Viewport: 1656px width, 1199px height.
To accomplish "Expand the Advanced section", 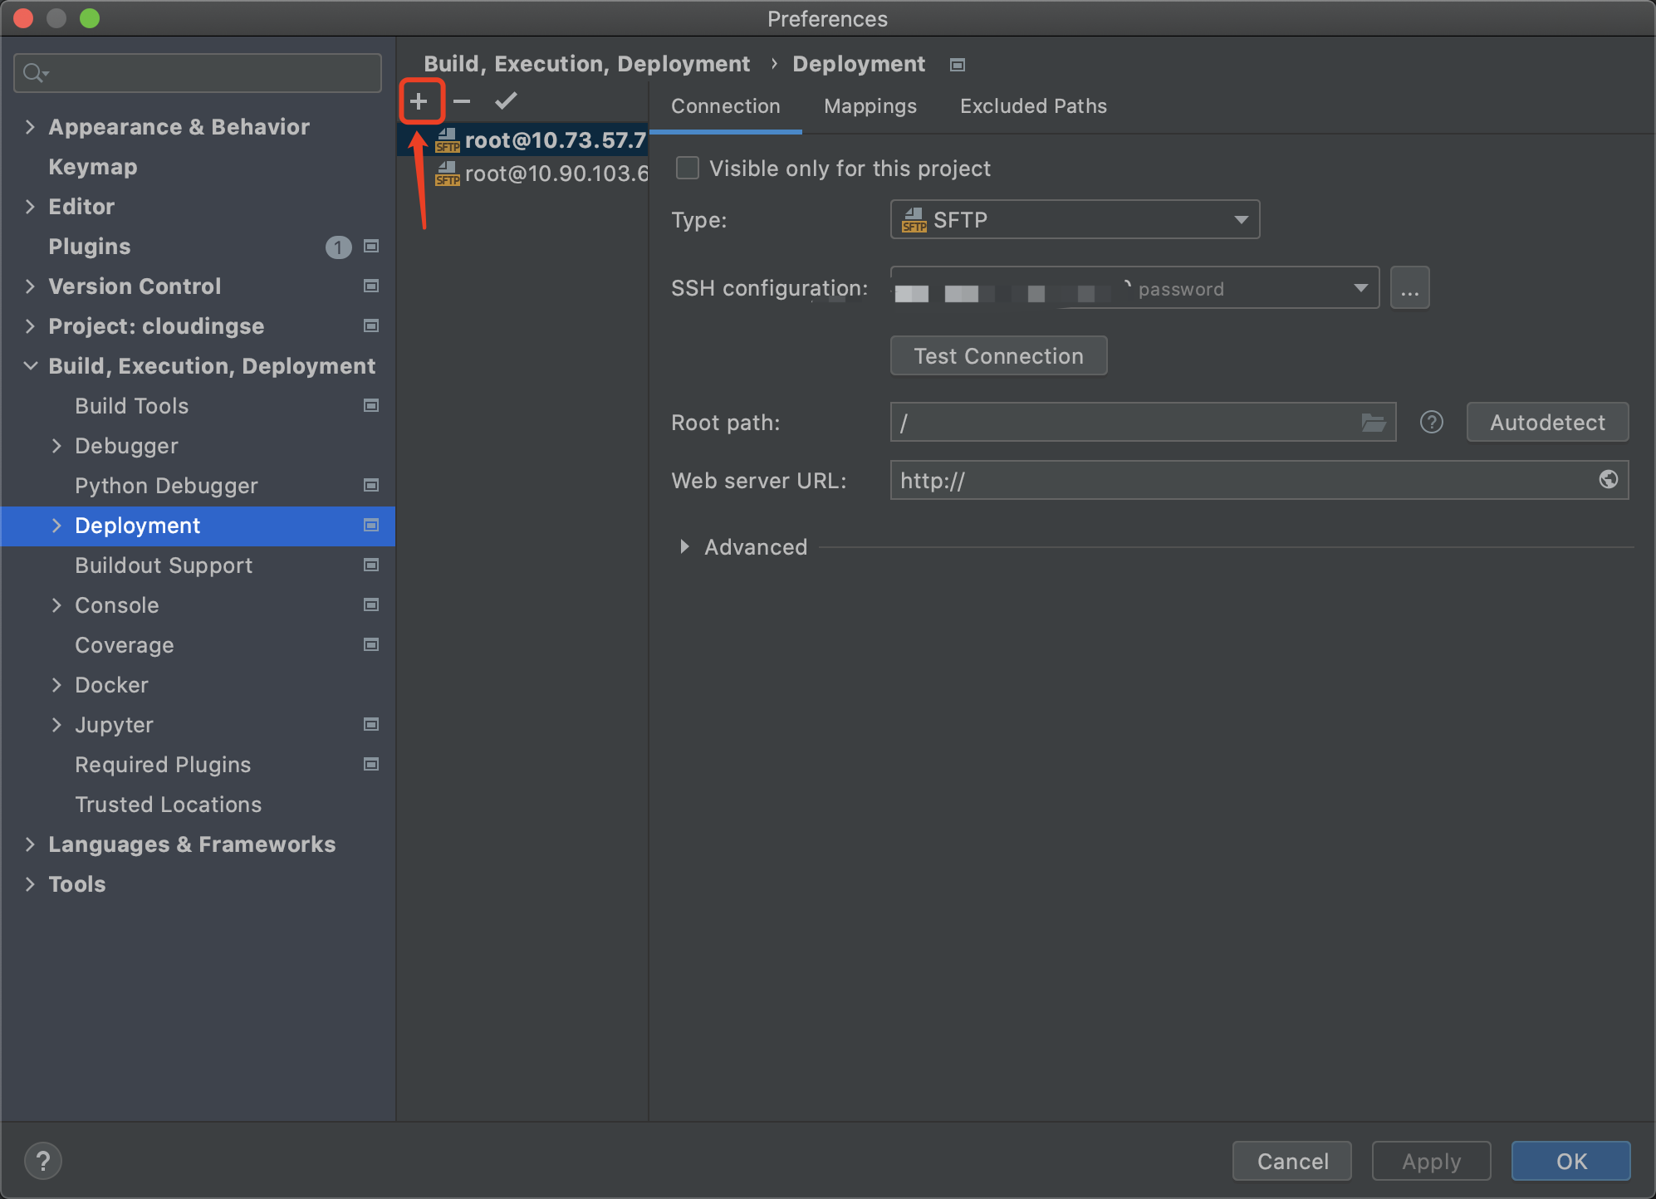I will tap(686, 546).
